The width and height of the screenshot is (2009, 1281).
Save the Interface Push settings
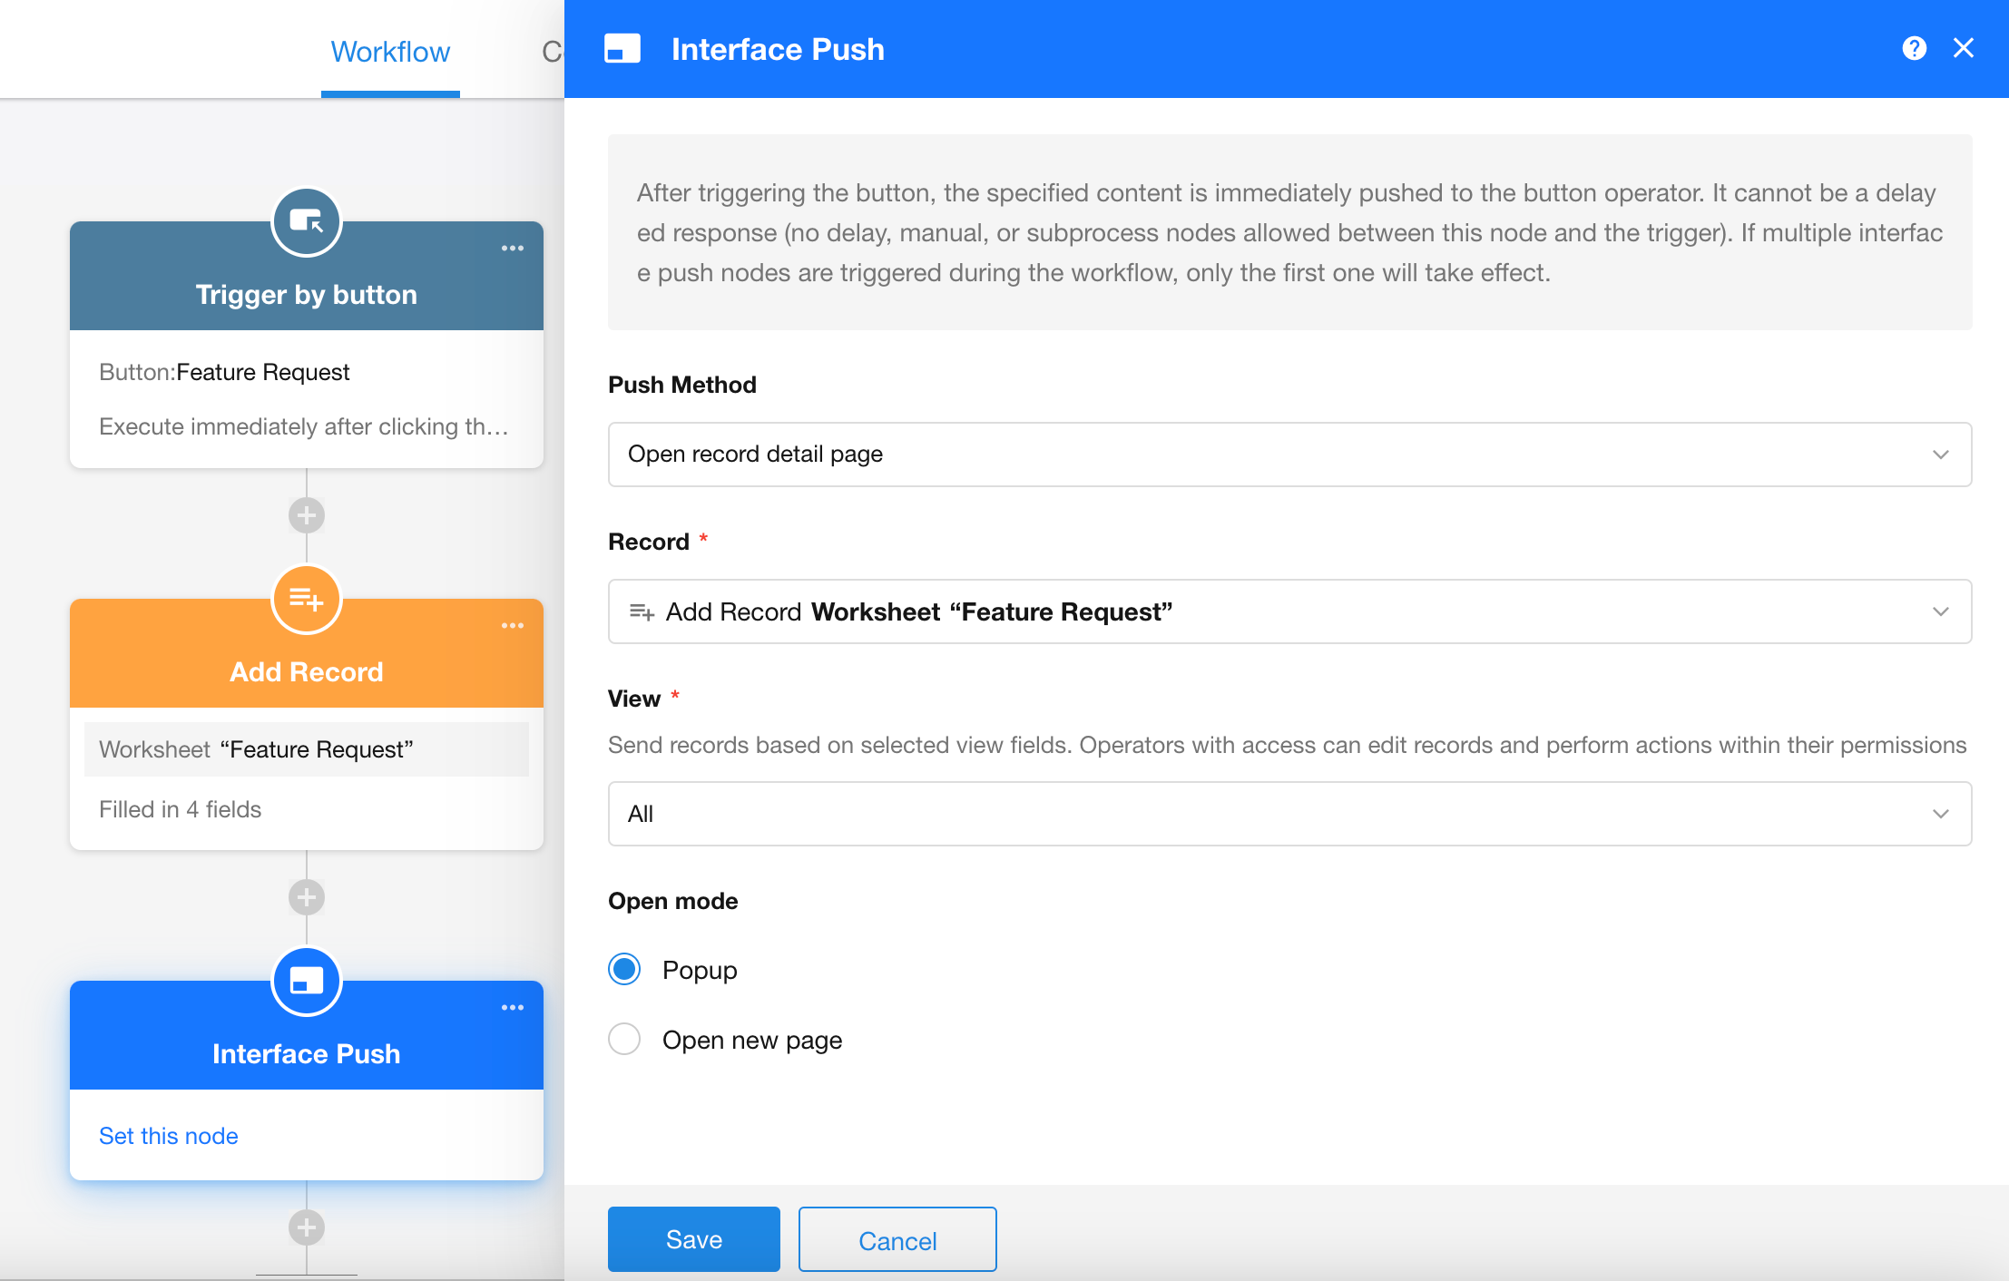point(693,1239)
